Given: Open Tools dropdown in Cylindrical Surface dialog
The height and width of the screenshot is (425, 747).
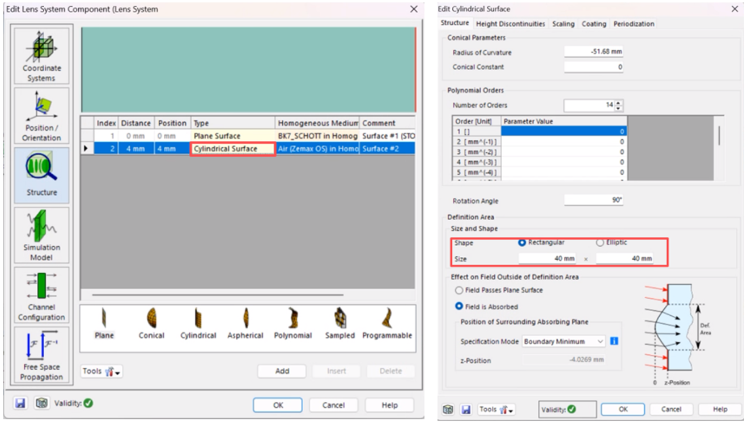Looking at the screenshot, I should click(496, 409).
